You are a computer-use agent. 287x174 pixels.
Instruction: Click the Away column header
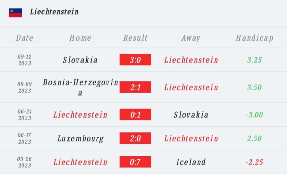pyautogui.click(x=191, y=38)
